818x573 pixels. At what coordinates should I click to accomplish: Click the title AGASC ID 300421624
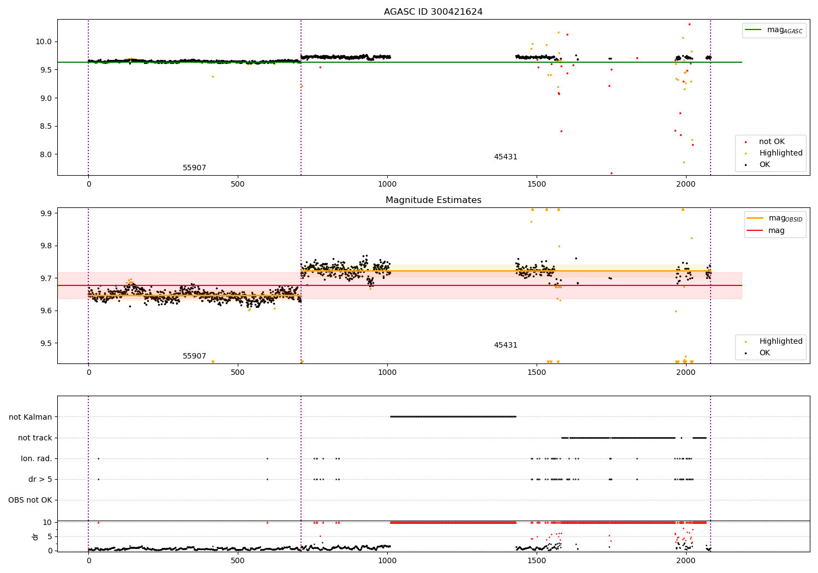(433, 12)
